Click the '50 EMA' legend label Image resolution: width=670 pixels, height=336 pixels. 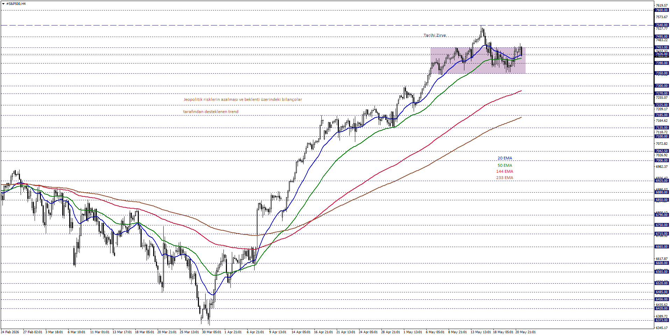[x=505, y=165]
